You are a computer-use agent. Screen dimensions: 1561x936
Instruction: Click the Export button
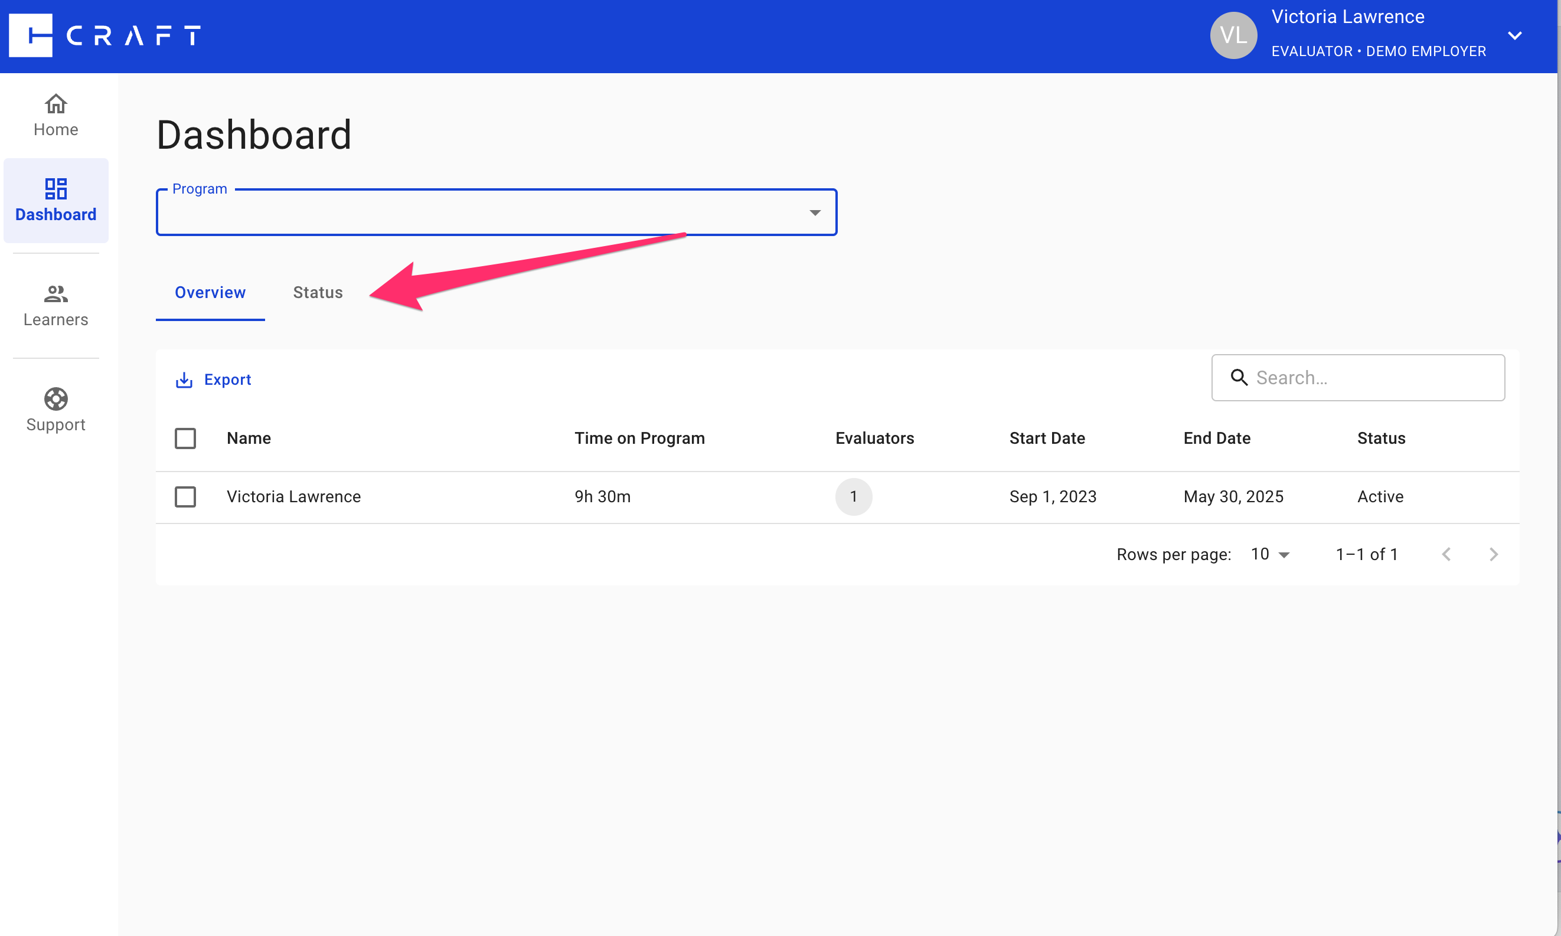(x=227, y=379)
